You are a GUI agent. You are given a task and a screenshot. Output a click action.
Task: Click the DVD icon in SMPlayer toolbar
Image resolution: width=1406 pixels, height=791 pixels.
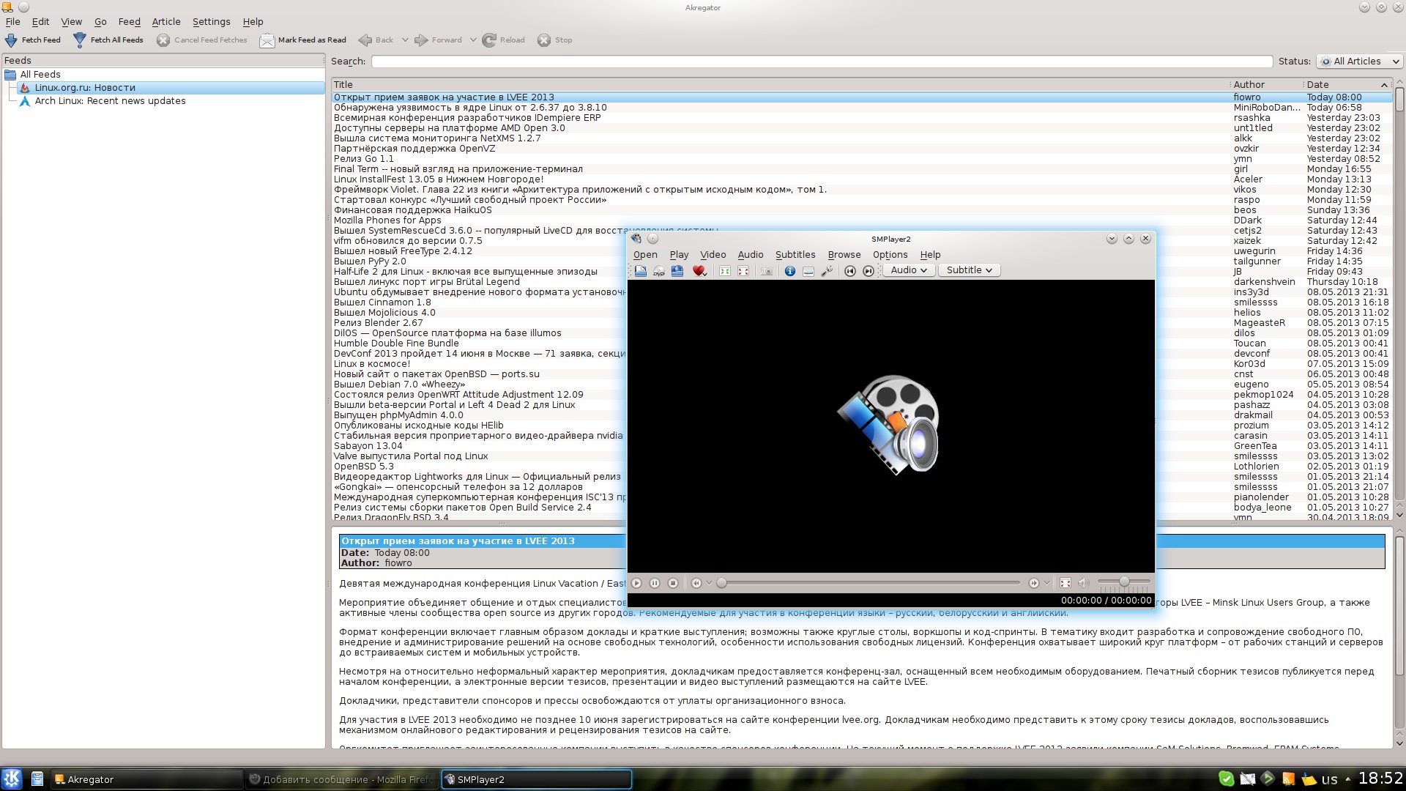pyautogui.click(x=659, y=271)
